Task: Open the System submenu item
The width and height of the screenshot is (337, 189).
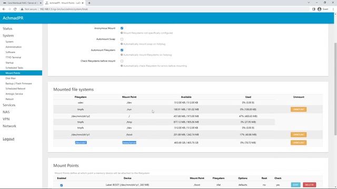Action: click(9, 41)
